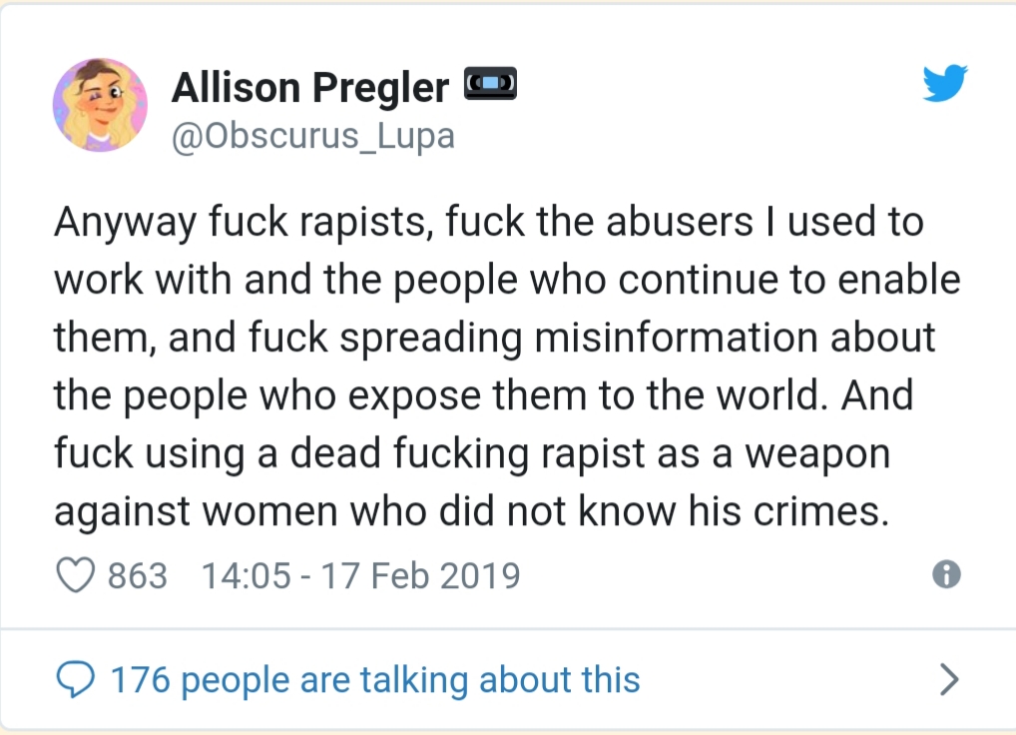This screenshot has width=1016, height=735.
Task: Click the cassette emoji beside the name
Action: tap(490, 84)
